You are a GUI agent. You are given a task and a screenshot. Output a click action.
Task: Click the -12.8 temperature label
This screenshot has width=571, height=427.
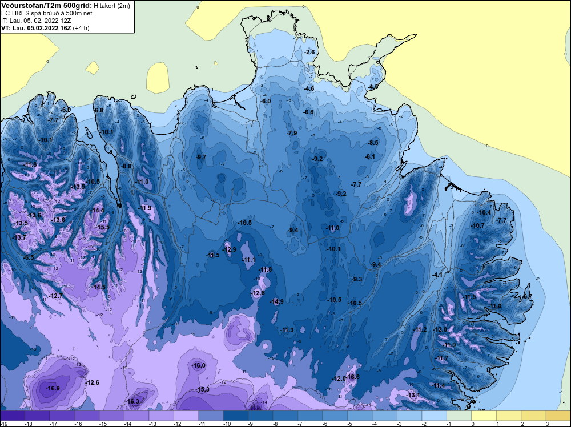pyautogui.click(x=258, y=293)
